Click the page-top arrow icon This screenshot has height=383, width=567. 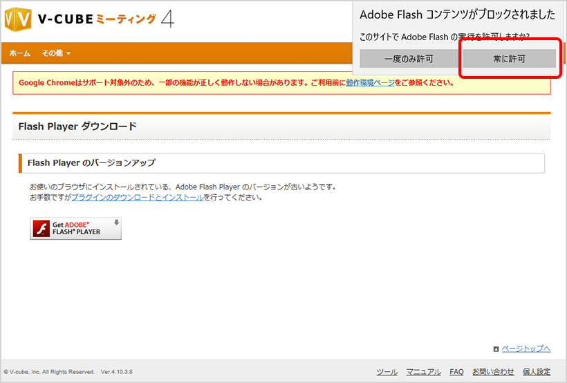(x=496, y=349)
